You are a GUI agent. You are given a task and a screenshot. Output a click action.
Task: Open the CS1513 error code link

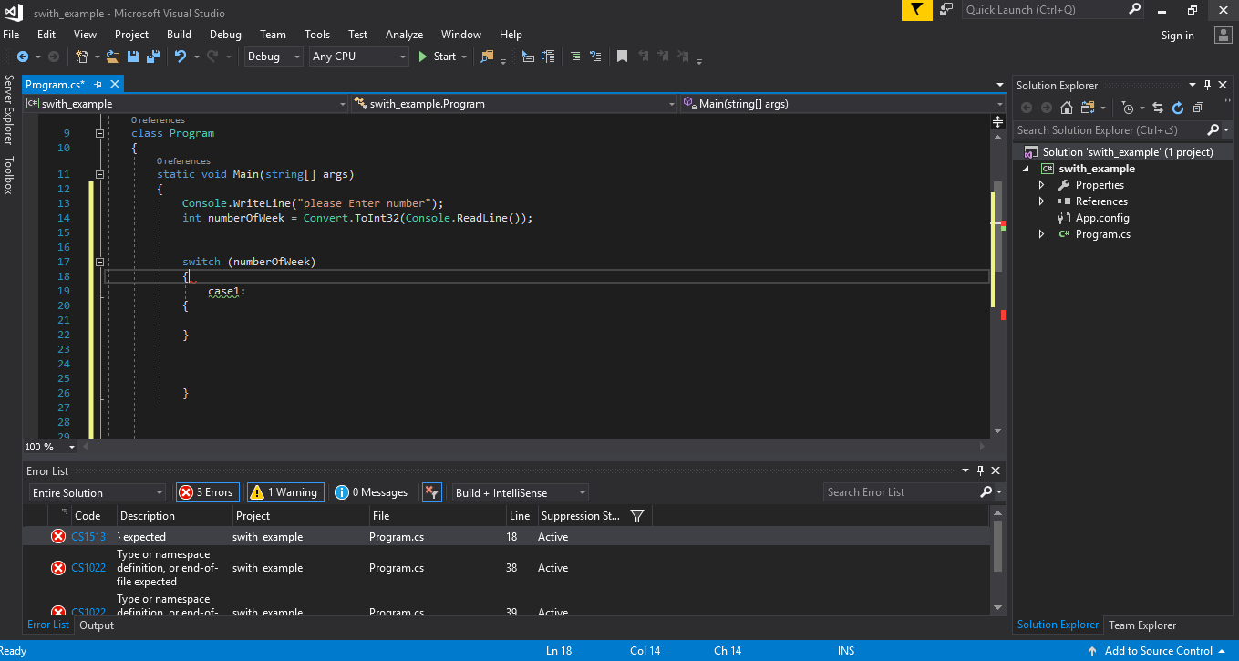[x=88, y=537]
